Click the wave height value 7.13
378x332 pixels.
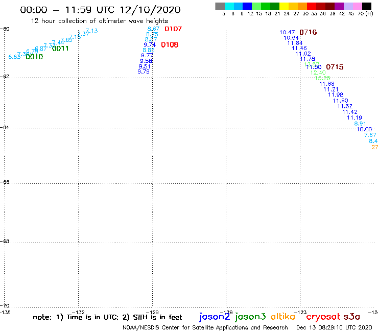91,31
